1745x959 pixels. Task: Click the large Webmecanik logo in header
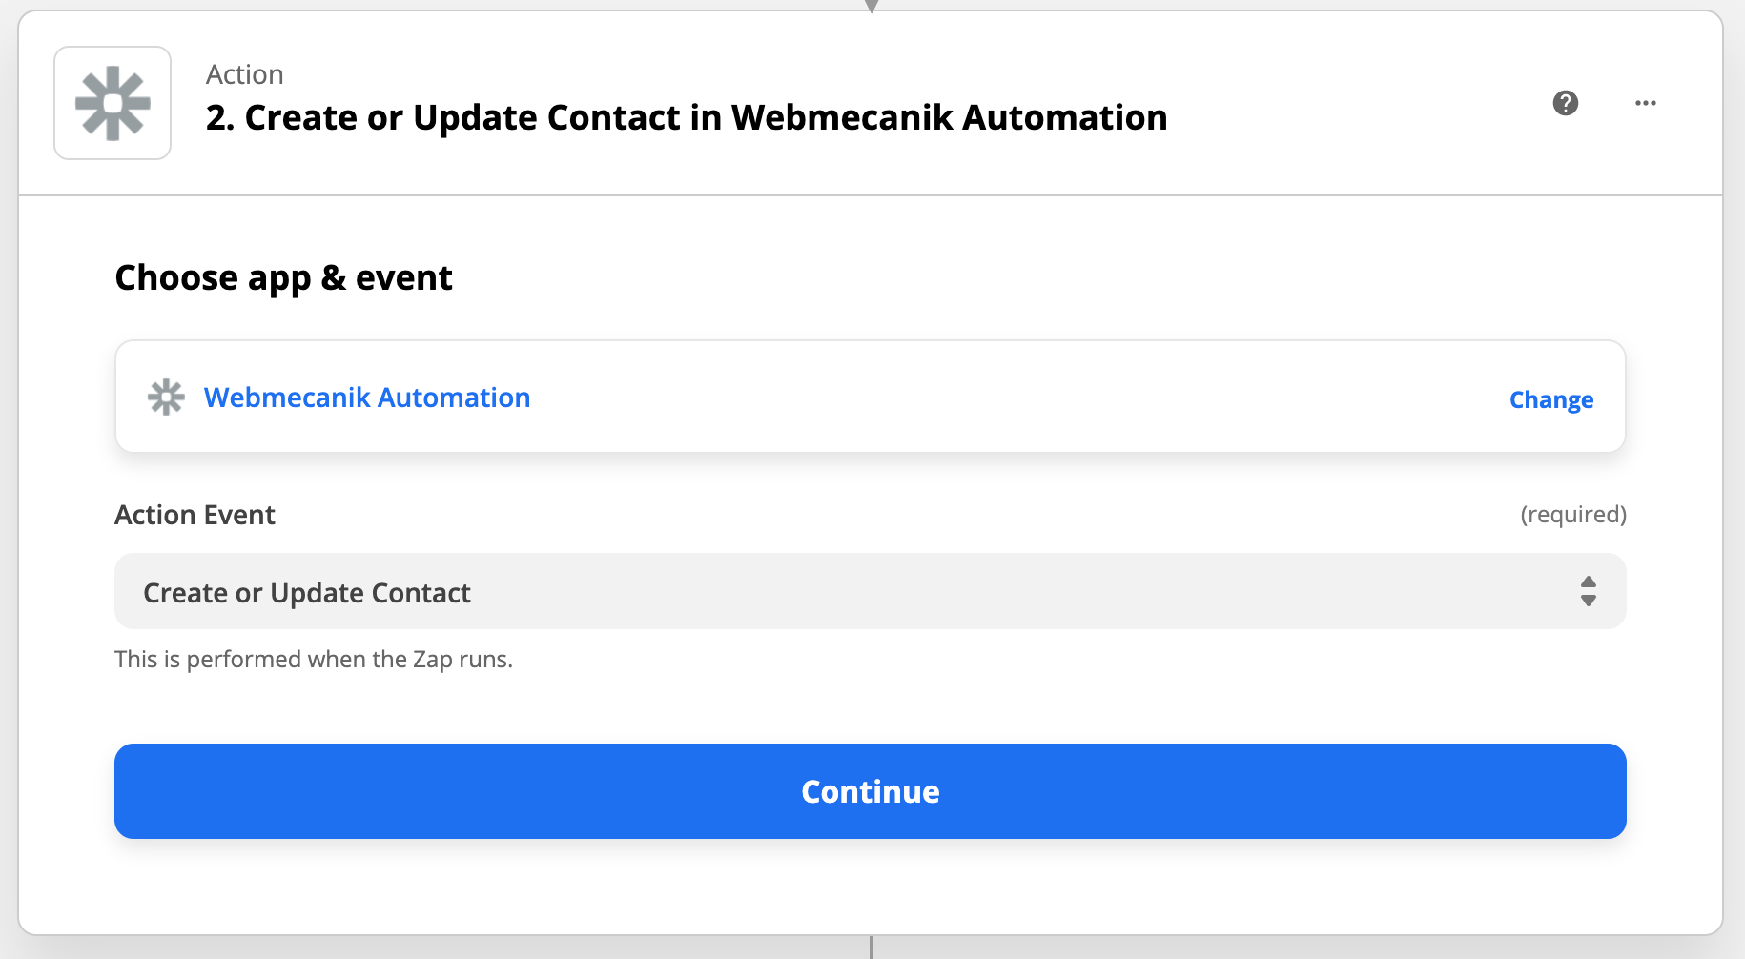(113, 103)
